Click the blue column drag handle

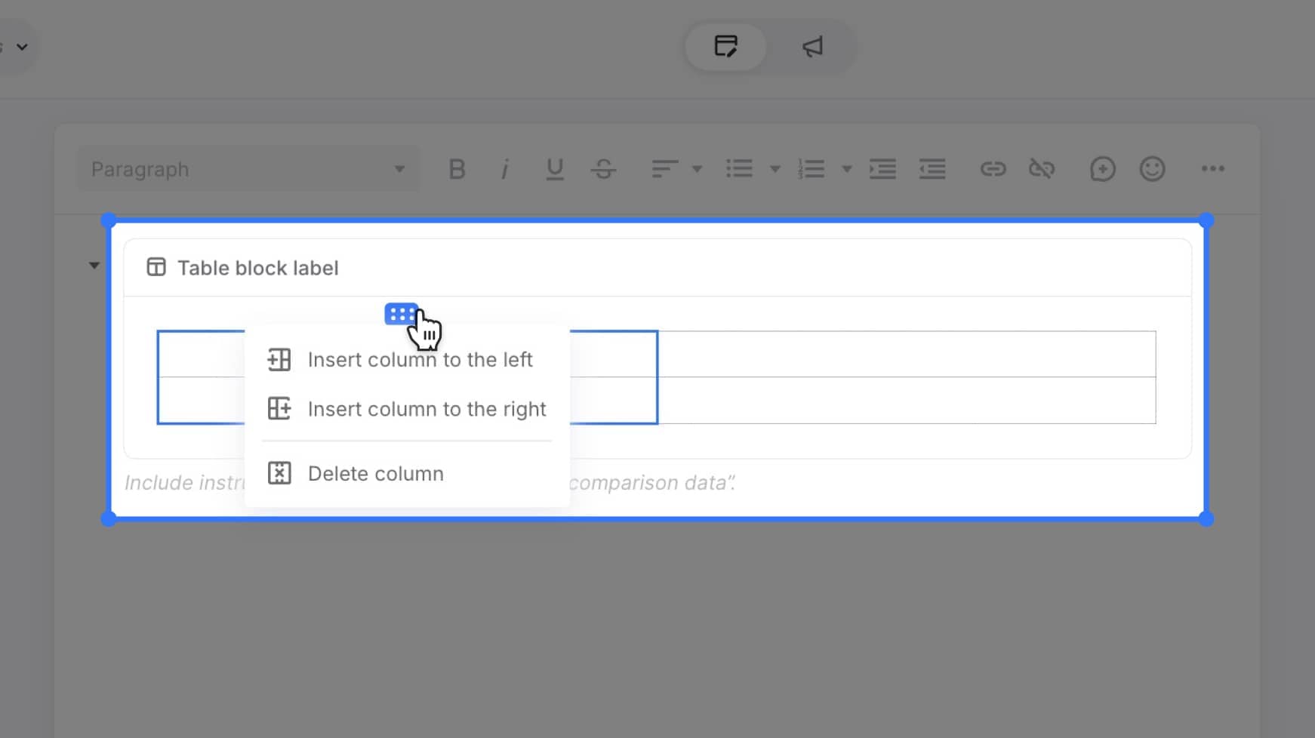click(401, 314)
